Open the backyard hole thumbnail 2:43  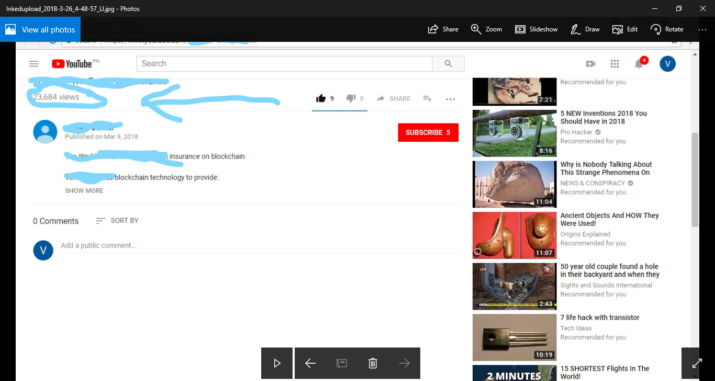click(x=515, y=286)
